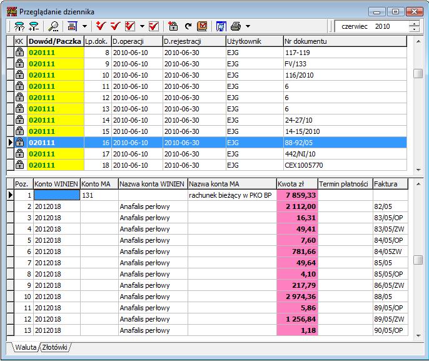Select amount 2 974,36 cell
This screenshot has height=361, width=429.
(297, 297)
